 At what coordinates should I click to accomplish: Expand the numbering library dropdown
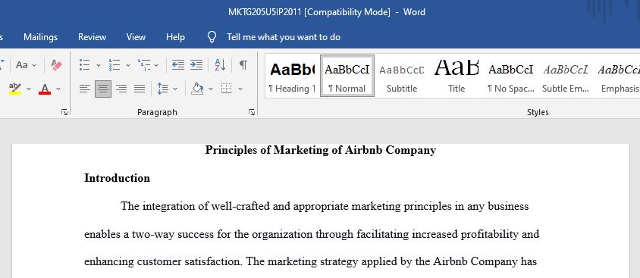(127, 65)
